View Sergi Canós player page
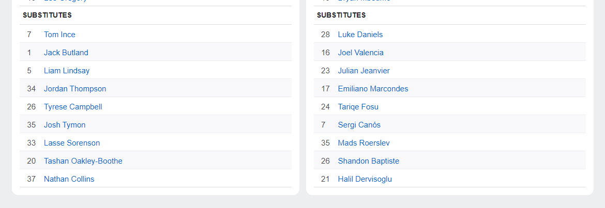The width and height of the screenshot is (605, 208). [x=359, y=125]
